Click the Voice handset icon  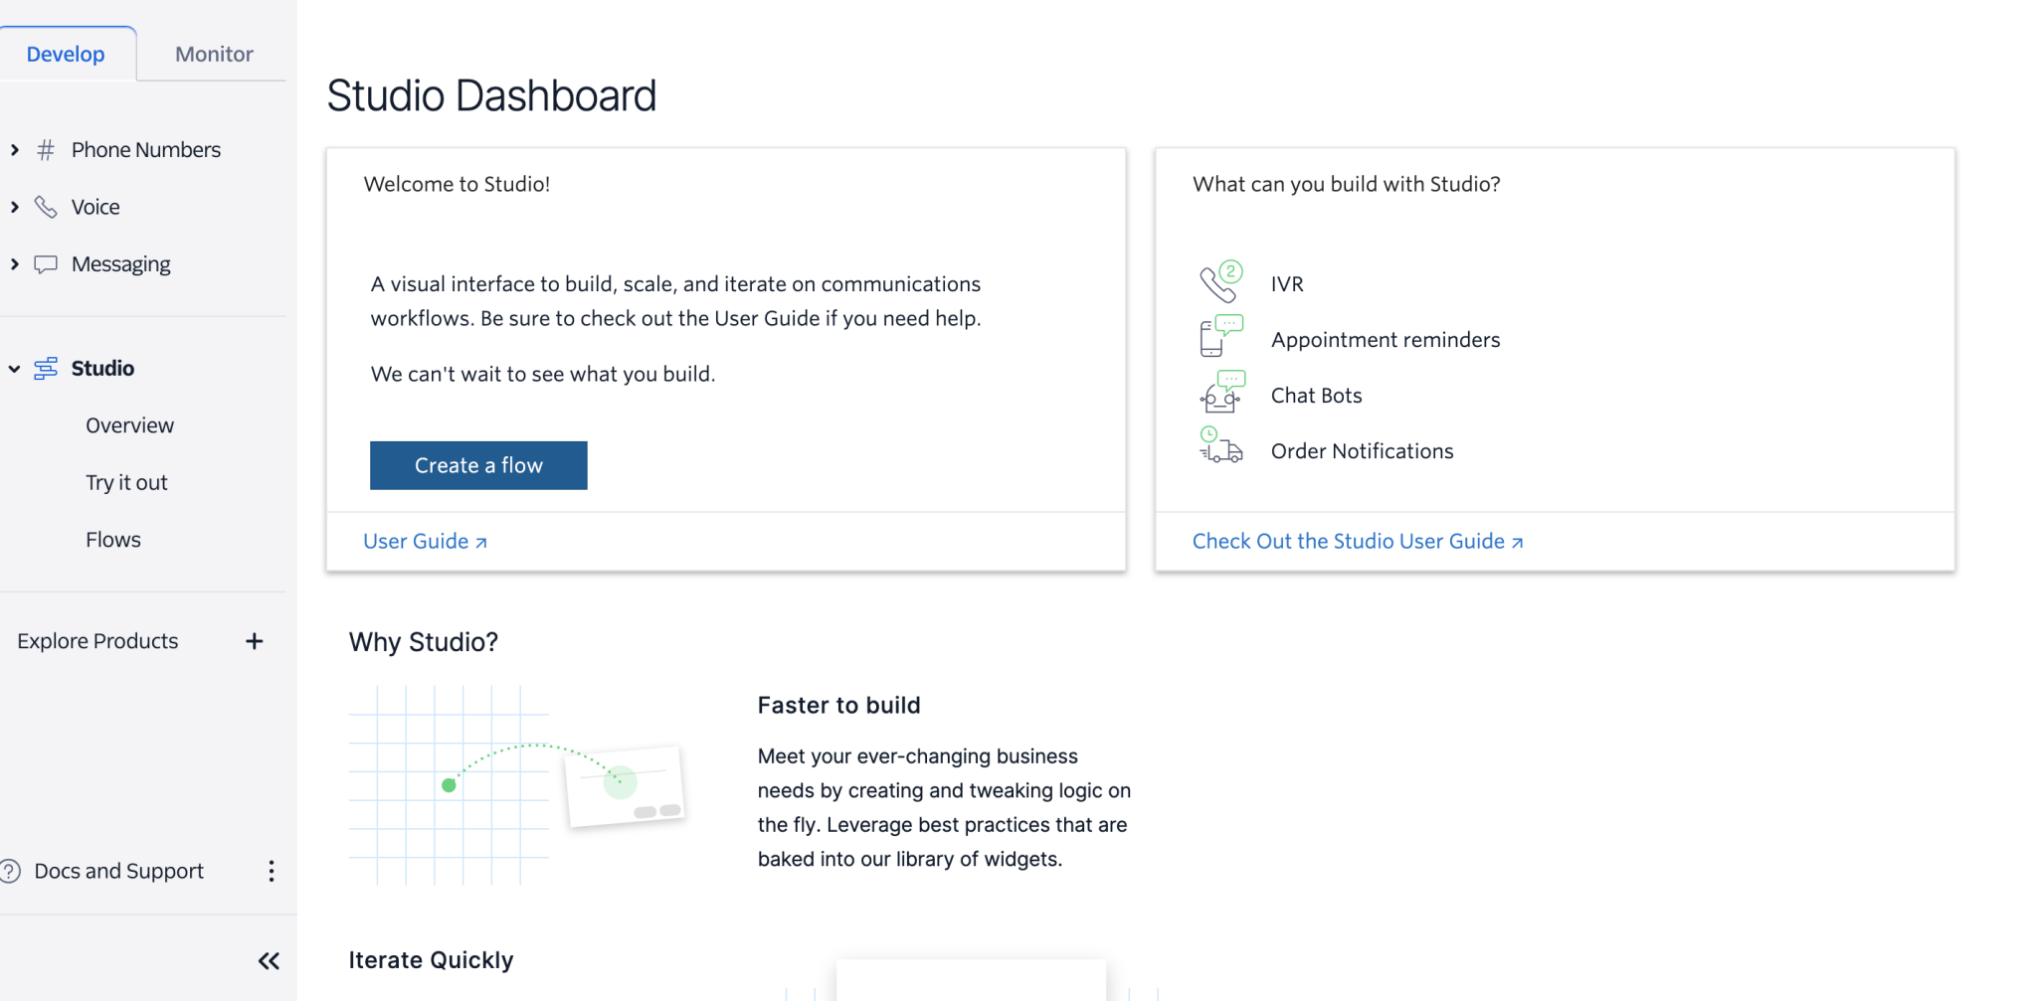point(46,207)
